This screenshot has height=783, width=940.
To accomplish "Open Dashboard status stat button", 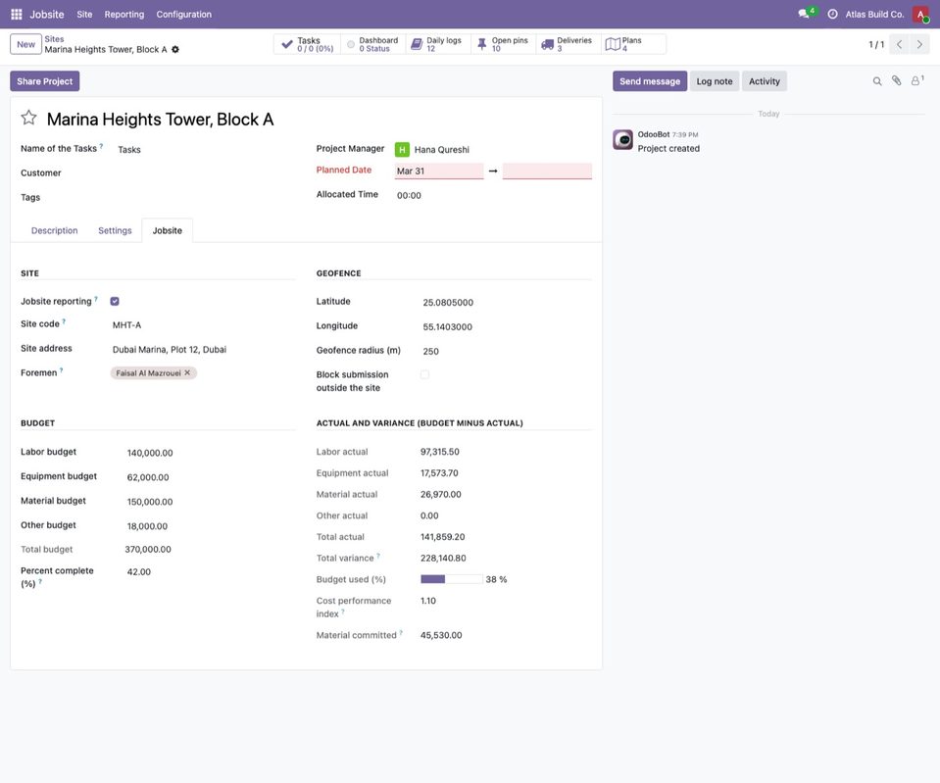I will (x=372, y=44).
